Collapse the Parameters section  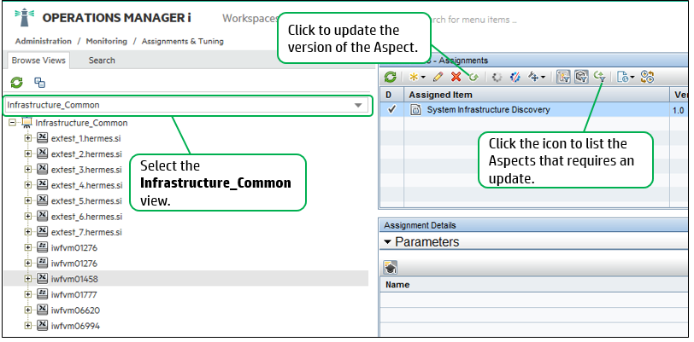(388, 242)
